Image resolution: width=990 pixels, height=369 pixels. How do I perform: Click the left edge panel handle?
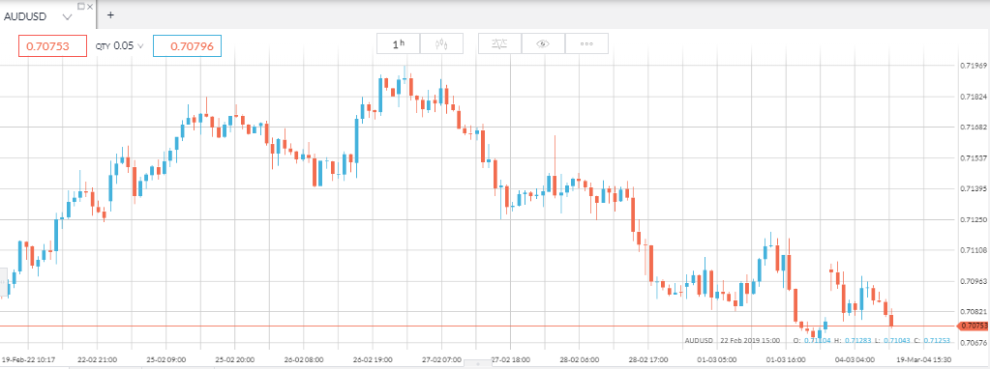pyautogui.click(x=3, y=283)
